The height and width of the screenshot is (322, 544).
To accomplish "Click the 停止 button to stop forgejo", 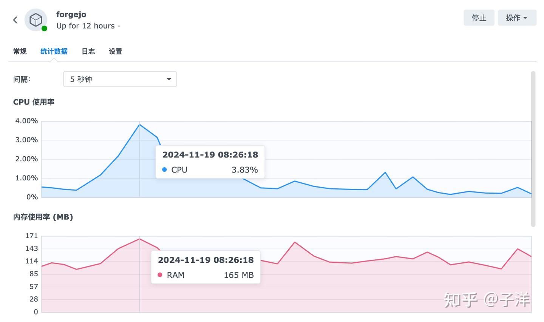I will [x=479, y=17].
